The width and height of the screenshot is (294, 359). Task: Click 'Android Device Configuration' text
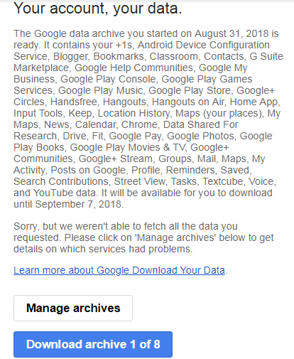pos(203,45)
